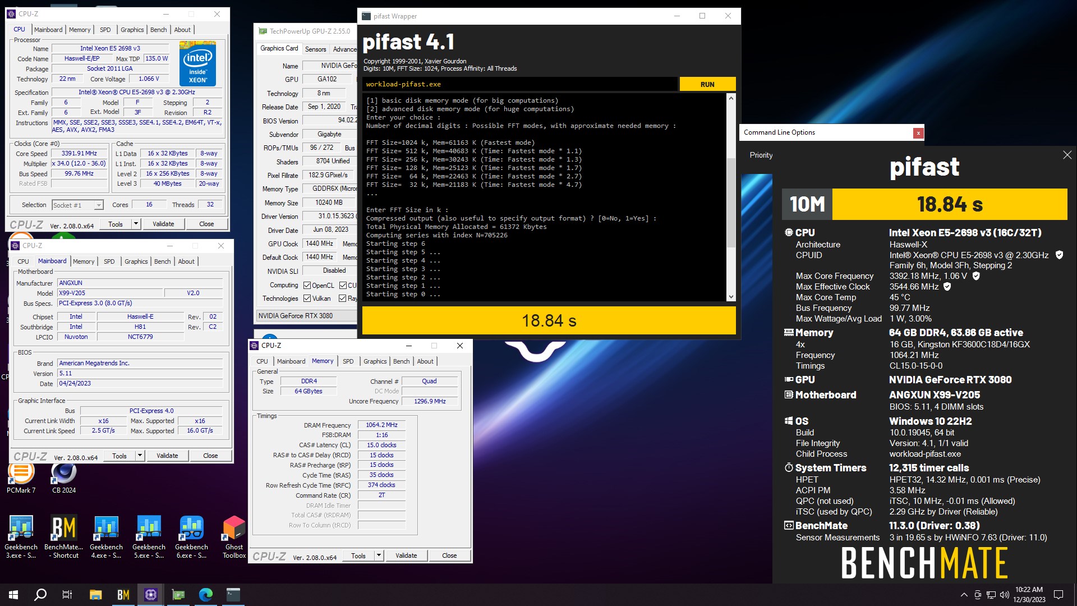Open Geekbench 6.exe desktop shortcut
The height and width of the screenshot is (606, 1077).
191,537
